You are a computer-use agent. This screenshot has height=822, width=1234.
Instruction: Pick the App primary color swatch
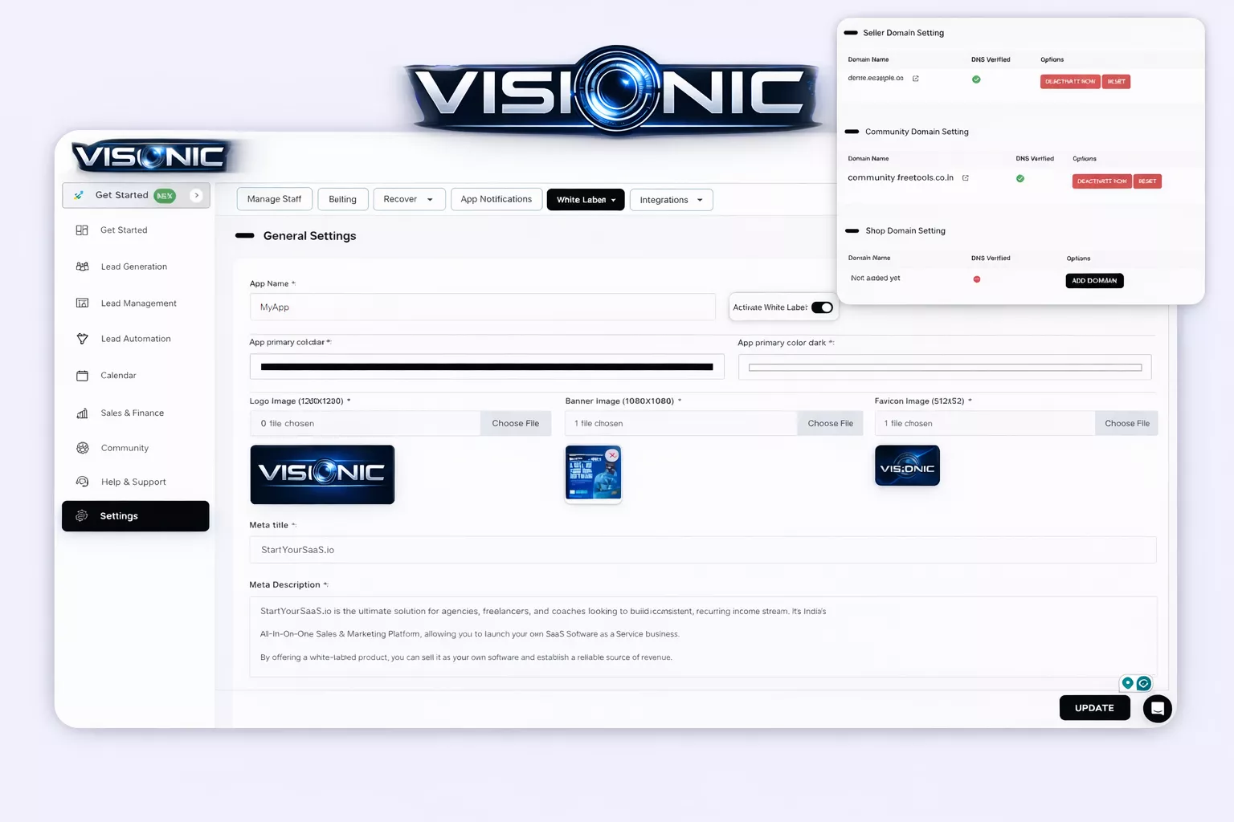tap(487, 367)
